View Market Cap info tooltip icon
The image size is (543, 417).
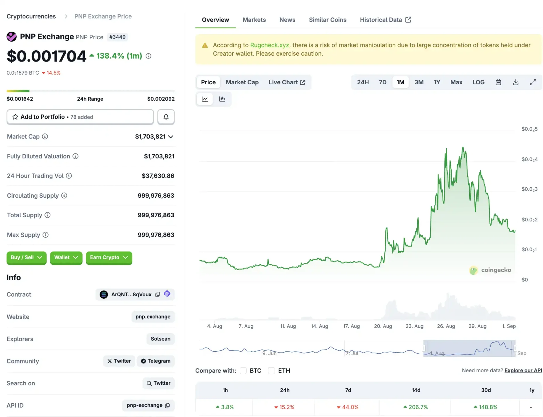45,136
